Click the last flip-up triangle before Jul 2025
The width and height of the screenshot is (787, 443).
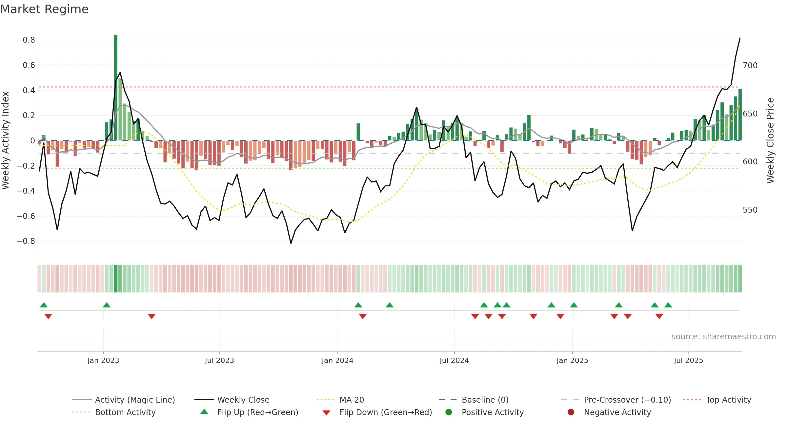(668, 305)
